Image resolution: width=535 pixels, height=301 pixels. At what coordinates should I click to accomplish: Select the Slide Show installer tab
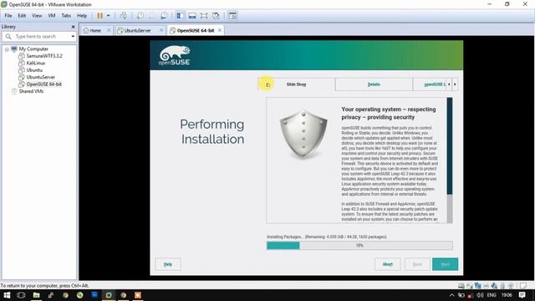[x=296, y=84]
